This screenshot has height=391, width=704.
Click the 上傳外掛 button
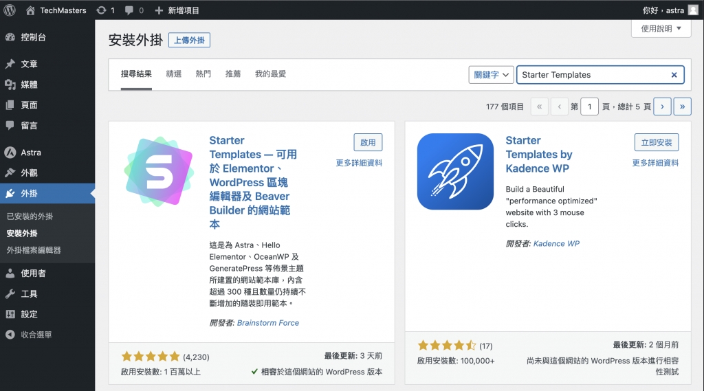pos(189,41)
